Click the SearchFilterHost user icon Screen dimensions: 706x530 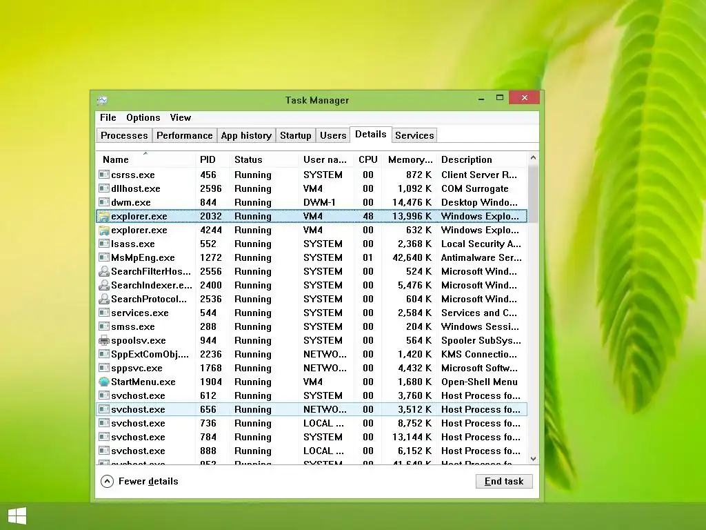coord(104,271)
